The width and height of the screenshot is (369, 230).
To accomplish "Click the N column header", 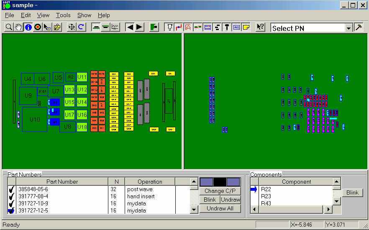I will pyautogui.click(x=116, y=182).
